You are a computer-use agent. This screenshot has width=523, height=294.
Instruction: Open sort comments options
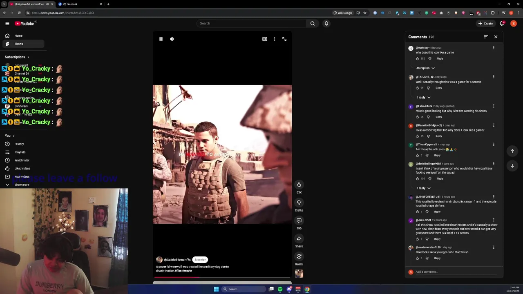point(486,37)
